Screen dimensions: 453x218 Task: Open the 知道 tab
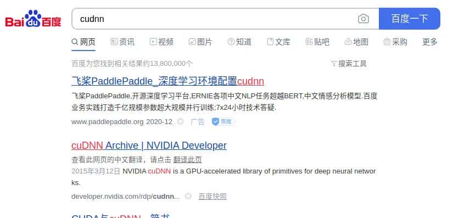coord(239,42)
